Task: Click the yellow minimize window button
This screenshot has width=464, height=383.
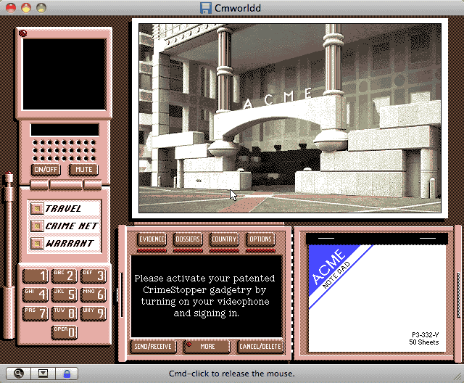Action: coord(26,8)
